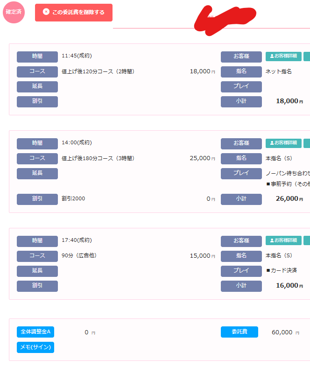Screen dimensions: 310x367
Task: Open お客様詳細 for the 14:00 booking
Action: click(283, 143)
